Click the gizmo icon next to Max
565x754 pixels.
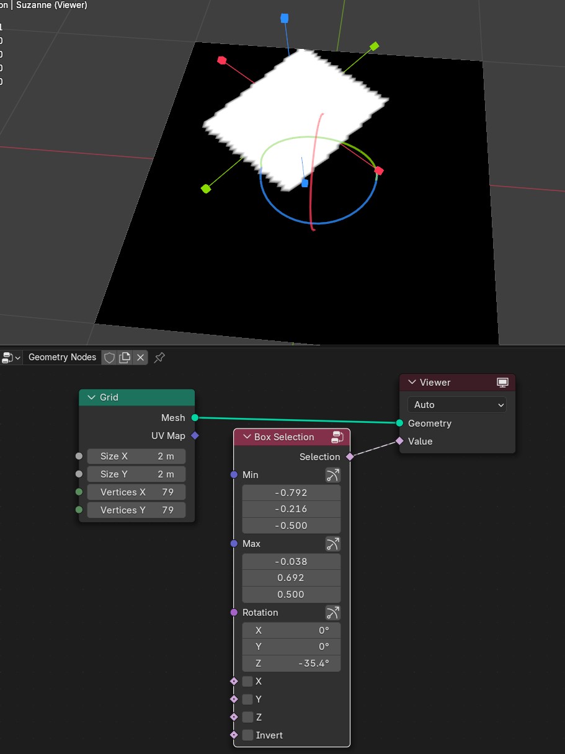coord(333,544)
